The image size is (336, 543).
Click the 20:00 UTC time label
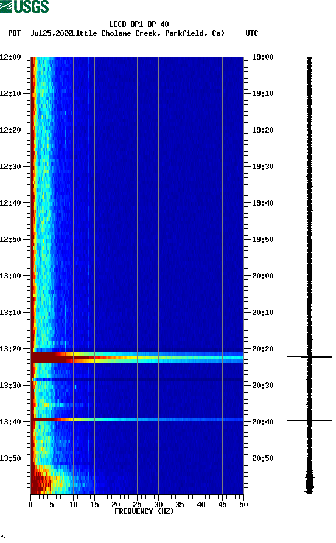pos(262,275)
